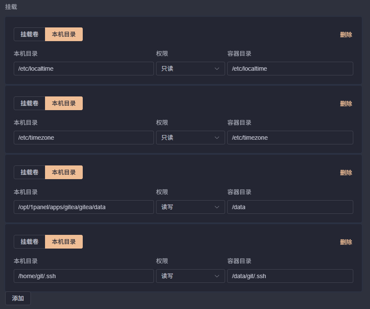Select 挂载卷 for the /etc/localtime mount
This screenshot has width=370, height=309.
pos(30,34)
